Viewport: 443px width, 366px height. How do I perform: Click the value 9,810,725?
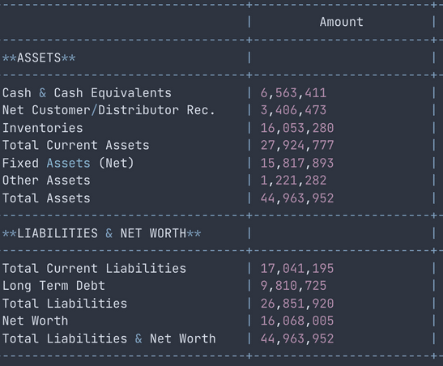coord(293,286)
